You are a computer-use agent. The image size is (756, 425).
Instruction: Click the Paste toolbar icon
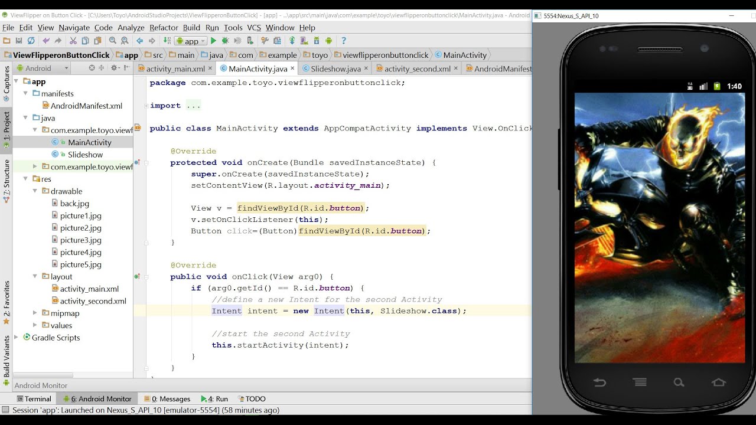(x=97, y=41)
